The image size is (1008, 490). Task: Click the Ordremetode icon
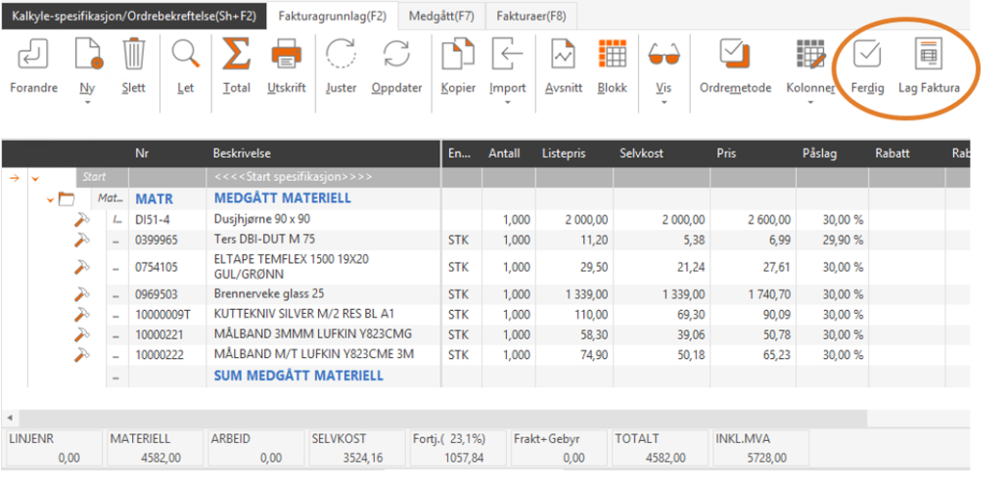tap(735, 54)
